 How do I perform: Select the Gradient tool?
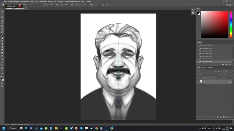[x=2, y=47]
